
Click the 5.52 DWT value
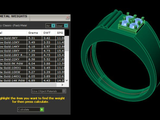(47, 59)
